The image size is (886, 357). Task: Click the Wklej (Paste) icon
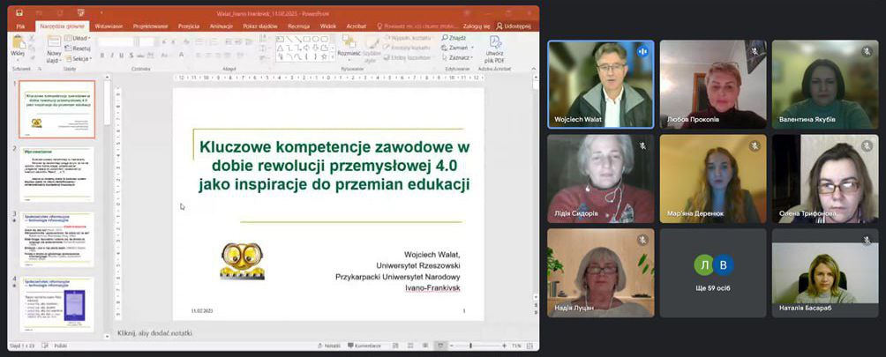(x=18, y=45)
